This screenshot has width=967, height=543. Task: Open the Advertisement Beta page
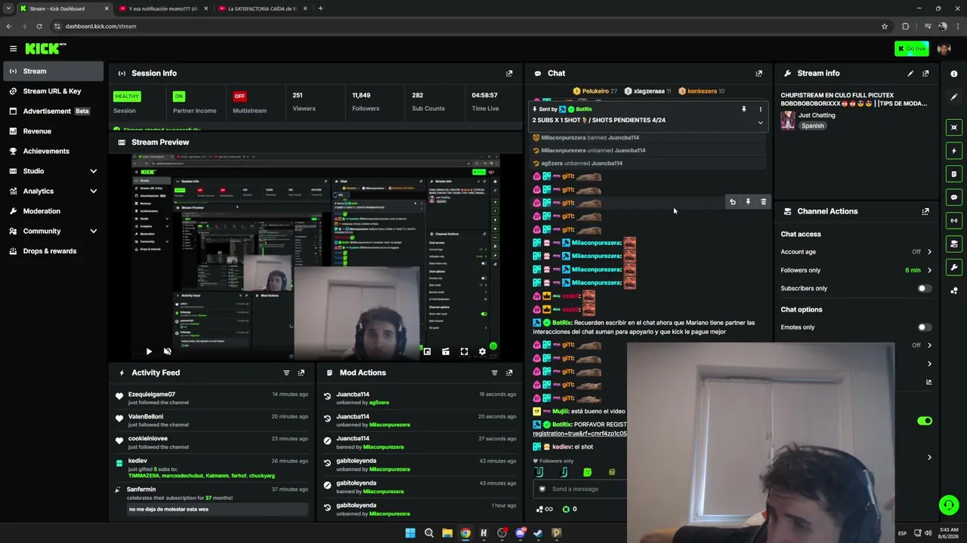click(x=53, y=111)
